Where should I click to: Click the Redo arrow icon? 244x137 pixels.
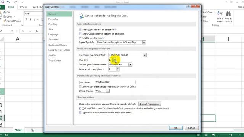[x=16, y=2]
